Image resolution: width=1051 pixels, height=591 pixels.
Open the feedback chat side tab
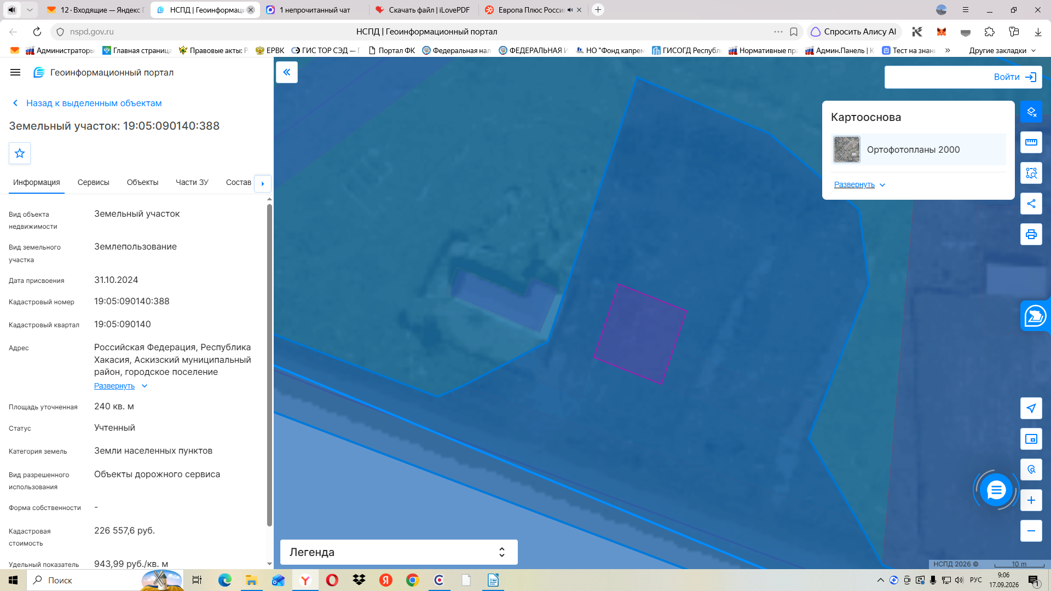[x=1035, y=316]
